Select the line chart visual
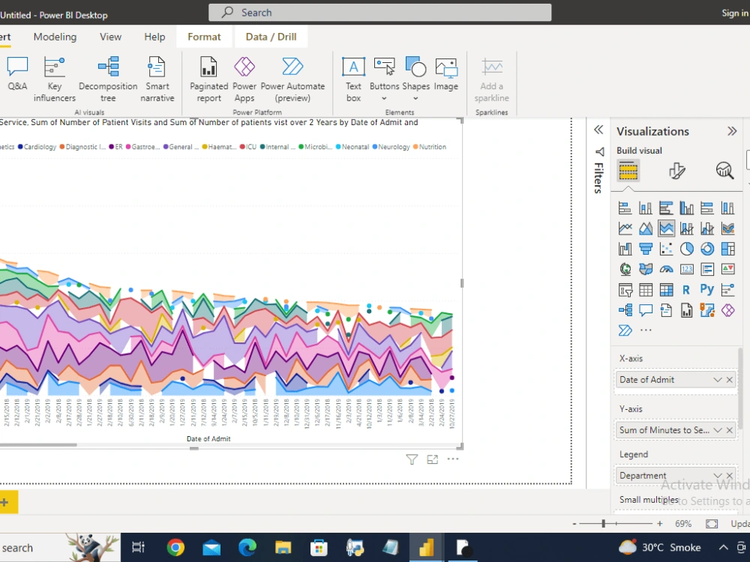The width and height of the screenshot is (750, 562). coord(625,229)
